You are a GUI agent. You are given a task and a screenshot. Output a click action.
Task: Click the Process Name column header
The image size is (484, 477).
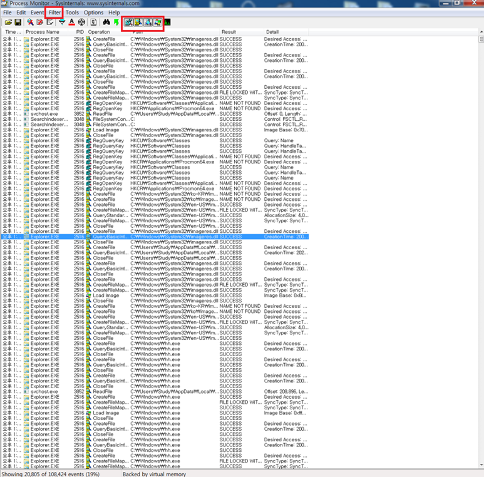tap(46, 32)
